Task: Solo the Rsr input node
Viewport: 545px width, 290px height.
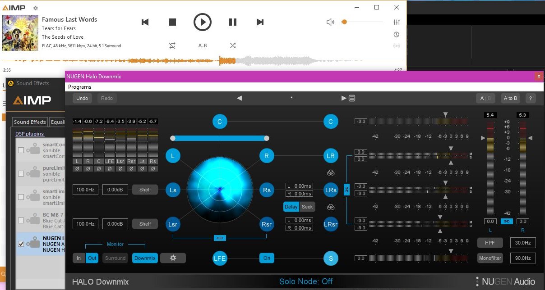Action: pos(267,224)
